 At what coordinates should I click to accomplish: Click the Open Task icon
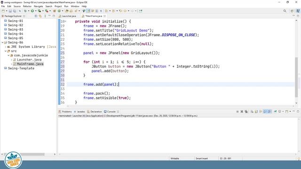[x=71, y=11]
